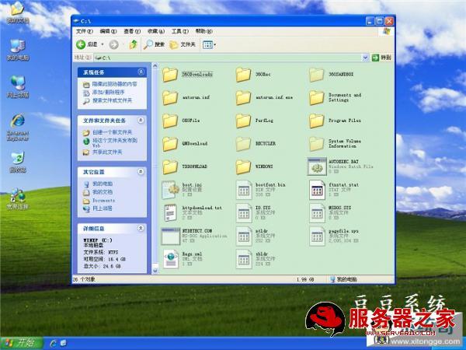This screenshot has height=350, width=466.
Task: Open the 工具(T) menu
Action: click(x=180, y=31)
